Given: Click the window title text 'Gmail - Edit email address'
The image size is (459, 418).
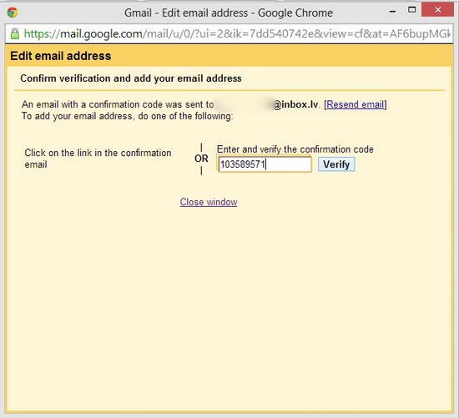Looking at the screenshot, I should click(x=186, y=13).
